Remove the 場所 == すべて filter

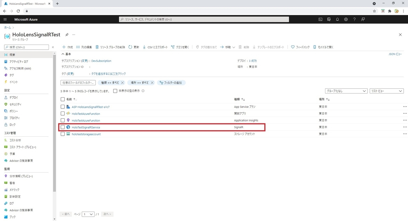tap(152, 83)
